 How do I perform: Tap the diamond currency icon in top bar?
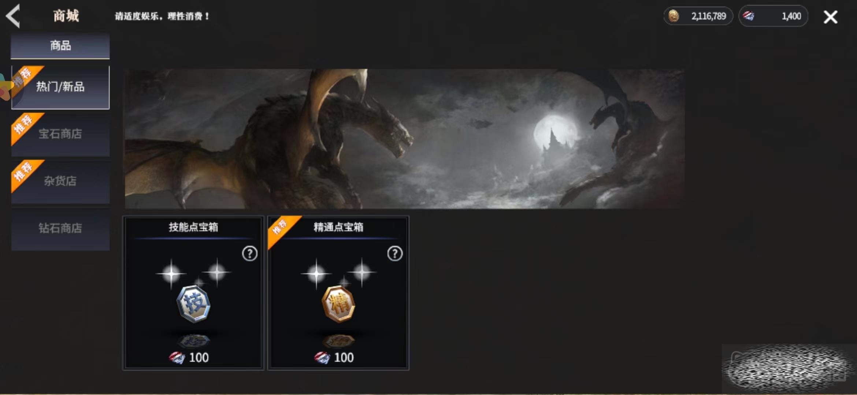[x=748, y=16]
